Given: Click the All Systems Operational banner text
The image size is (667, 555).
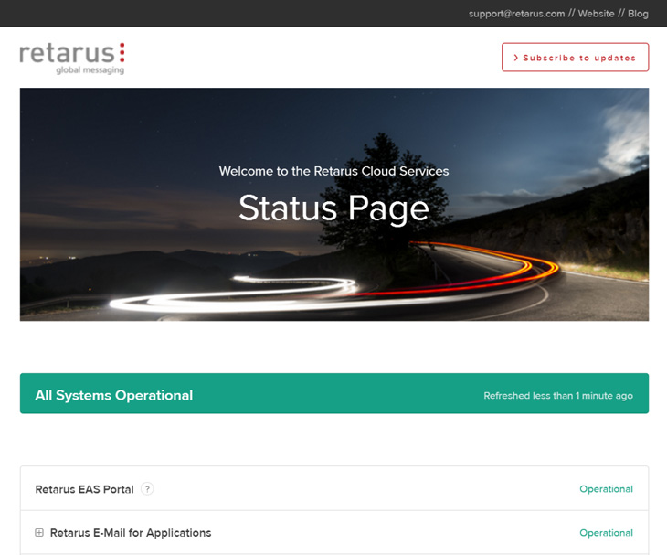Looking at the screenshot, I should click(113, 395).
